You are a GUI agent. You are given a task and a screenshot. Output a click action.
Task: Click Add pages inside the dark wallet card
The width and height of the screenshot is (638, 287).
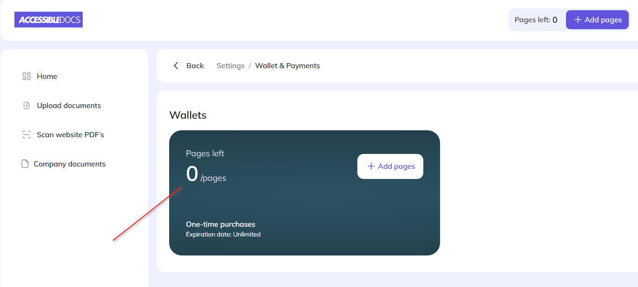[390, 166]
